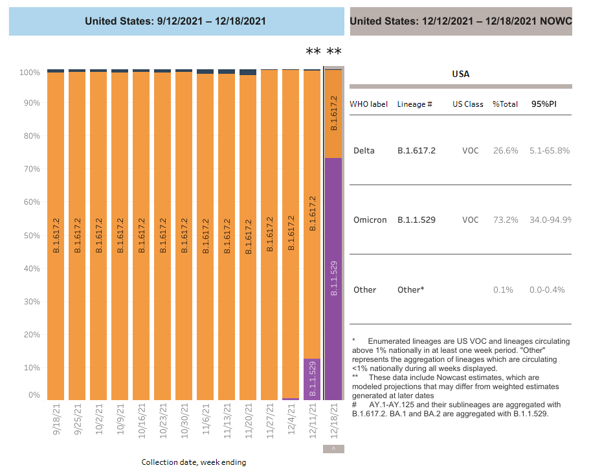
Task: Click the '95%PI' column header
Action: click(544, 104)
